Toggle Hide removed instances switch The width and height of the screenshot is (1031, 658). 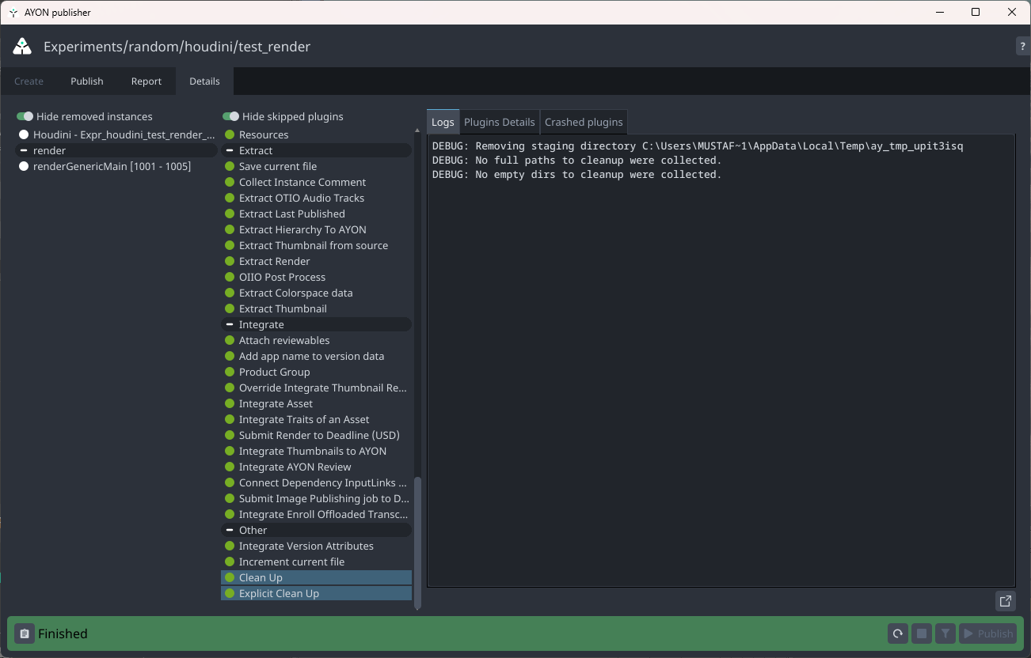[25, 116]
